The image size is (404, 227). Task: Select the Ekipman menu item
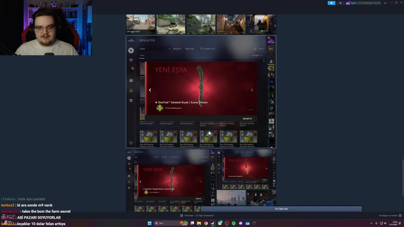(x=177, y=49)
